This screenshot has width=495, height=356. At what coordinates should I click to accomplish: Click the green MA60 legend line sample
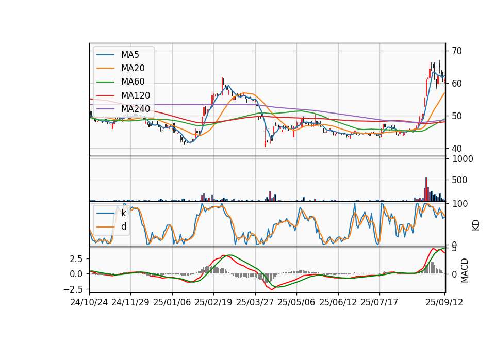[105, 82]
